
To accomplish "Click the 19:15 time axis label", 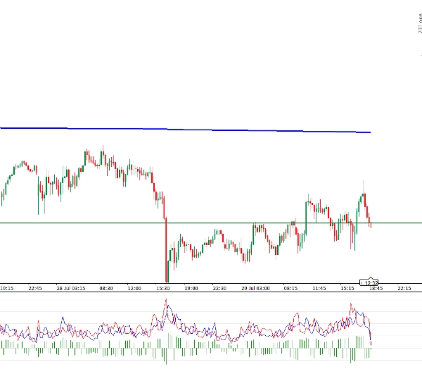I will click(x=6, y=288).
